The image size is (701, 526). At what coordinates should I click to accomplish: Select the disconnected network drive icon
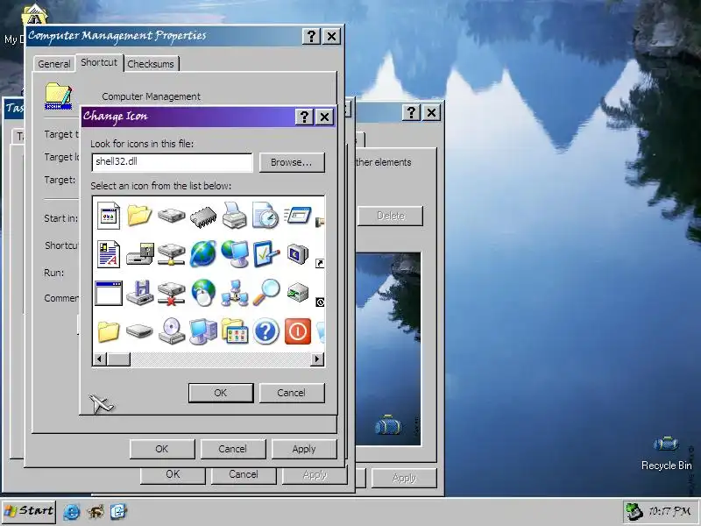coord(171,294)
